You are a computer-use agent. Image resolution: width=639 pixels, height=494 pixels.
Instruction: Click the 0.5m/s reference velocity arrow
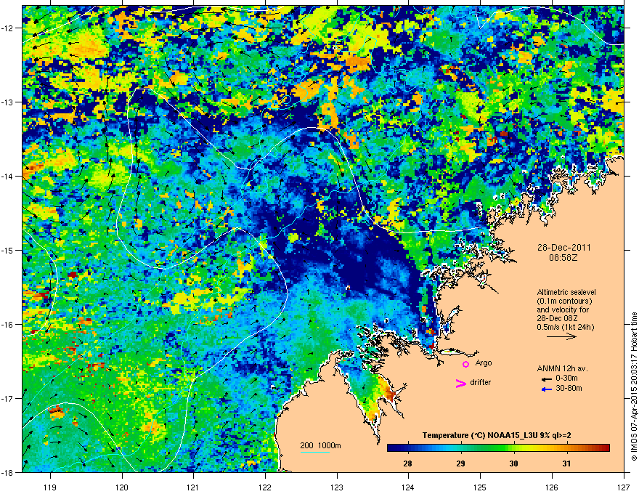561,336
